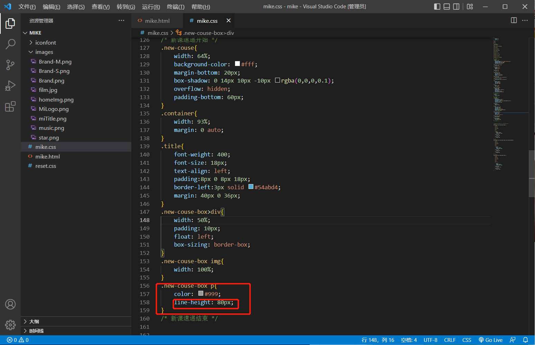Open the Explorer view in activity bar
The image size is (535, 345).
[x=10, y=23]
